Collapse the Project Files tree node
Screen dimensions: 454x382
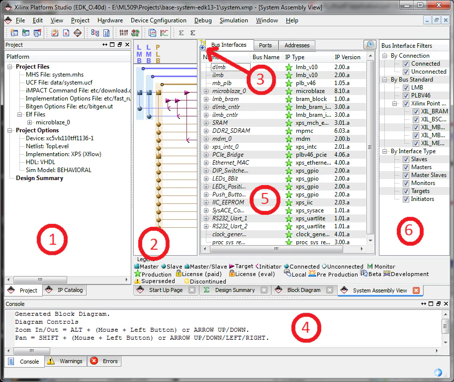(10, 67)
